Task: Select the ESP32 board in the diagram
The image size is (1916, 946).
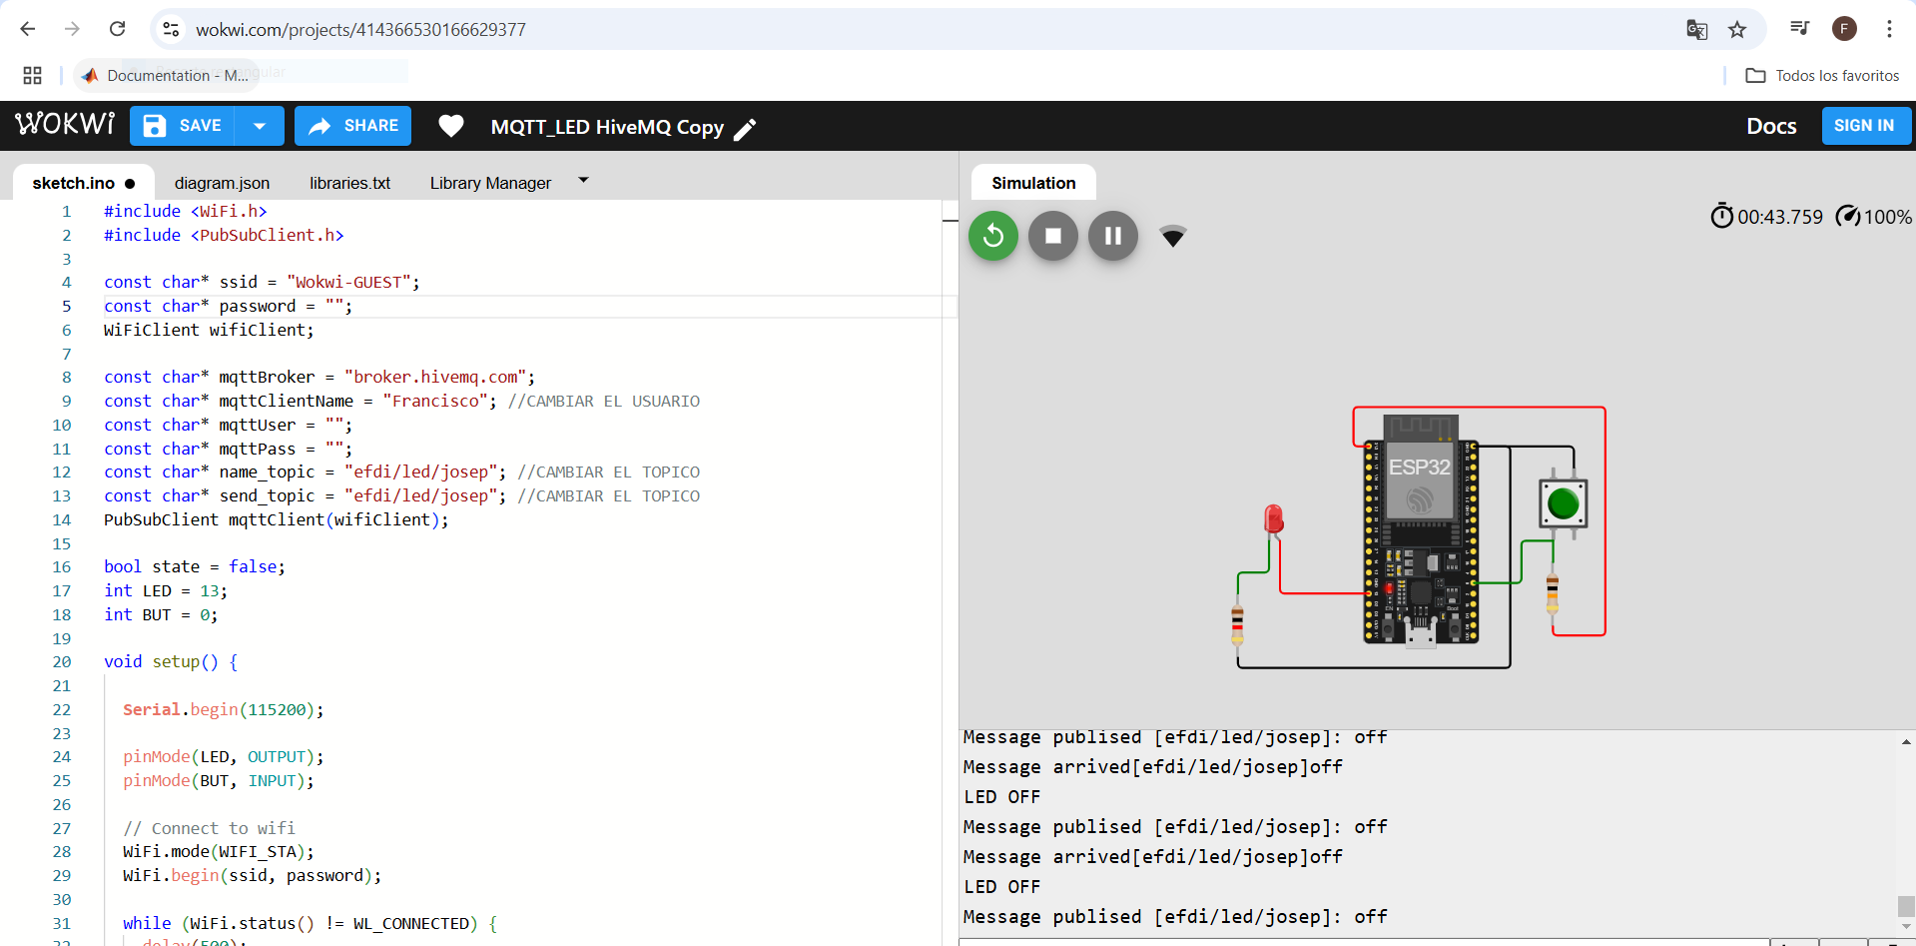Action: (x=1421, y=529)
